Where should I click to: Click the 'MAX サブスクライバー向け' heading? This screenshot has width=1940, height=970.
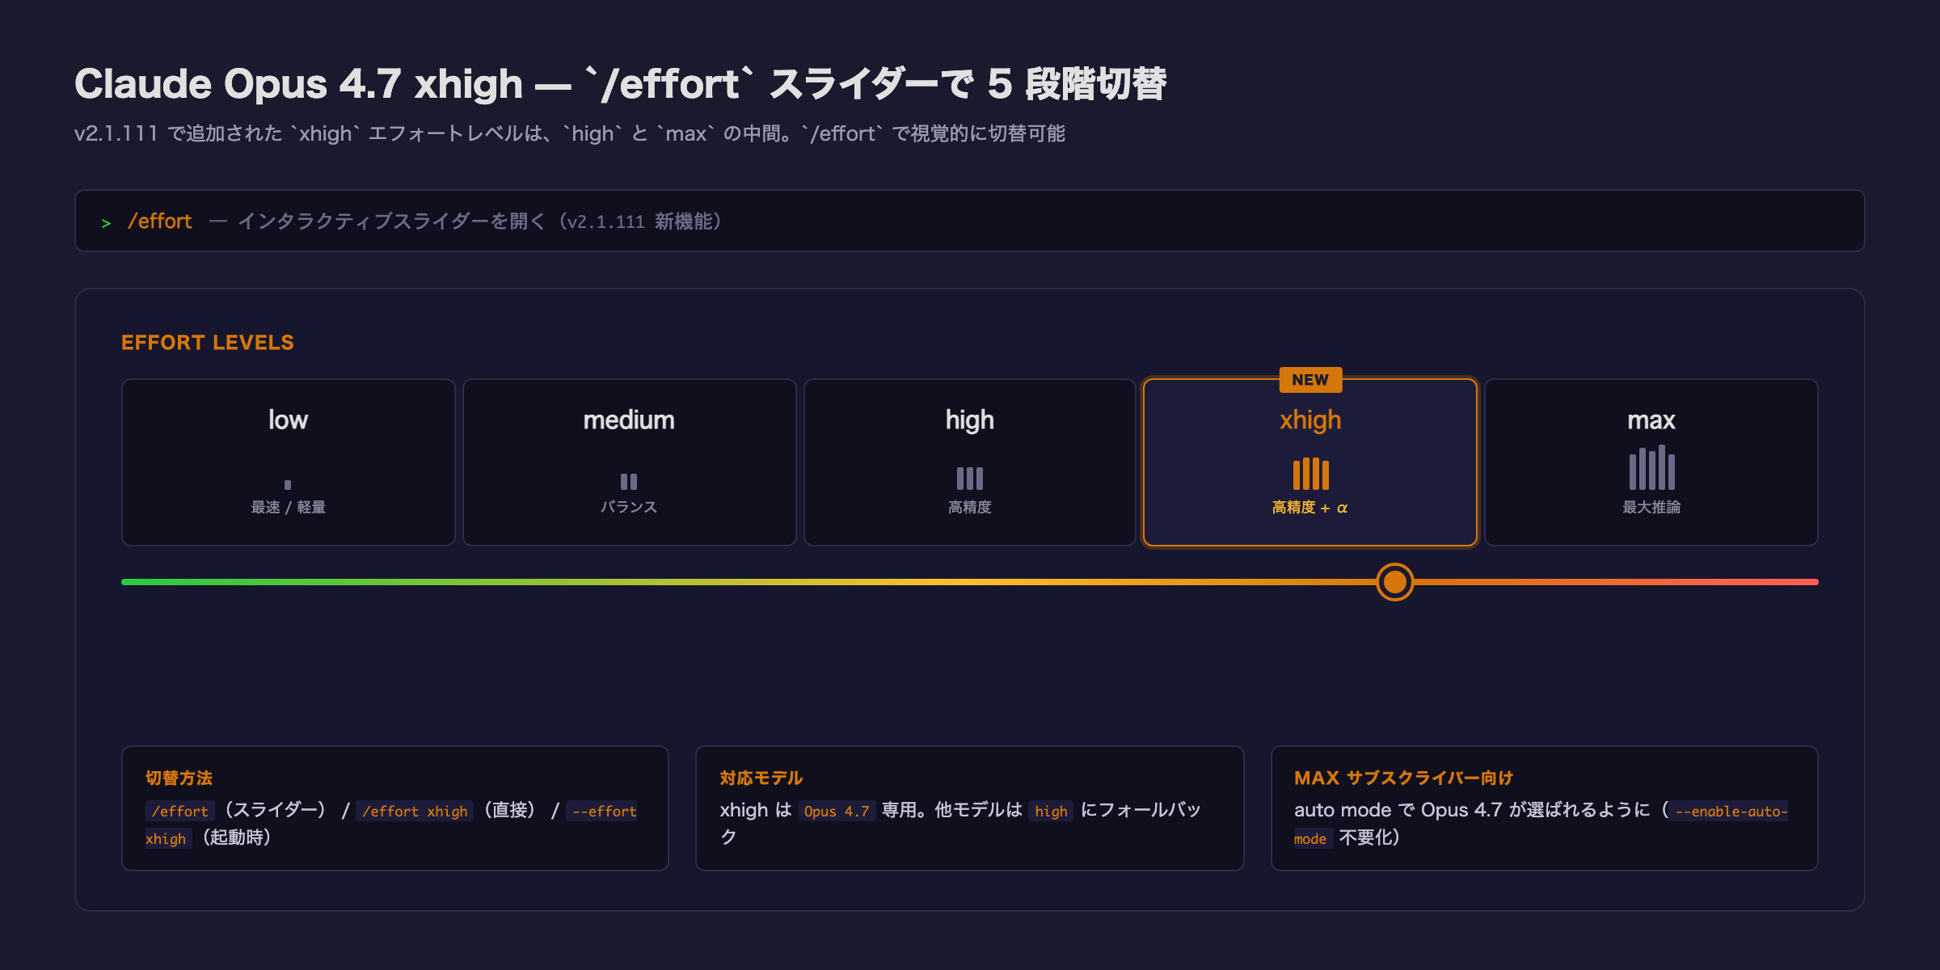point(1403,778)
